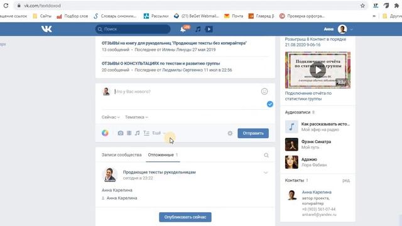This screenshot has height=226, width=402.
Task: Click the Фрэнк Синатра track title
Action: (316, 142)
